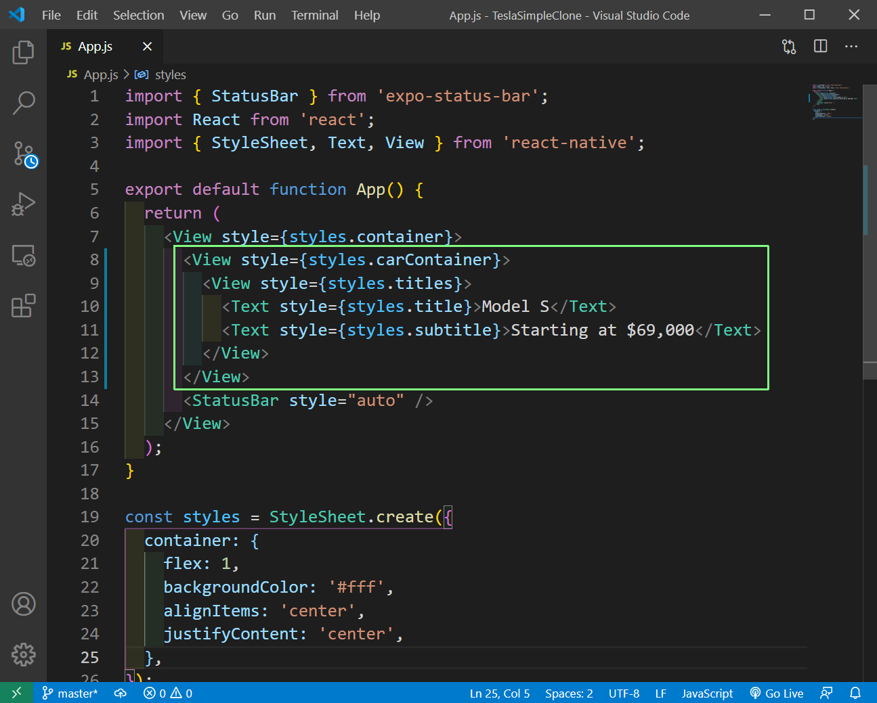Click the publish to cloud sync icon

[x=121, y=693]
